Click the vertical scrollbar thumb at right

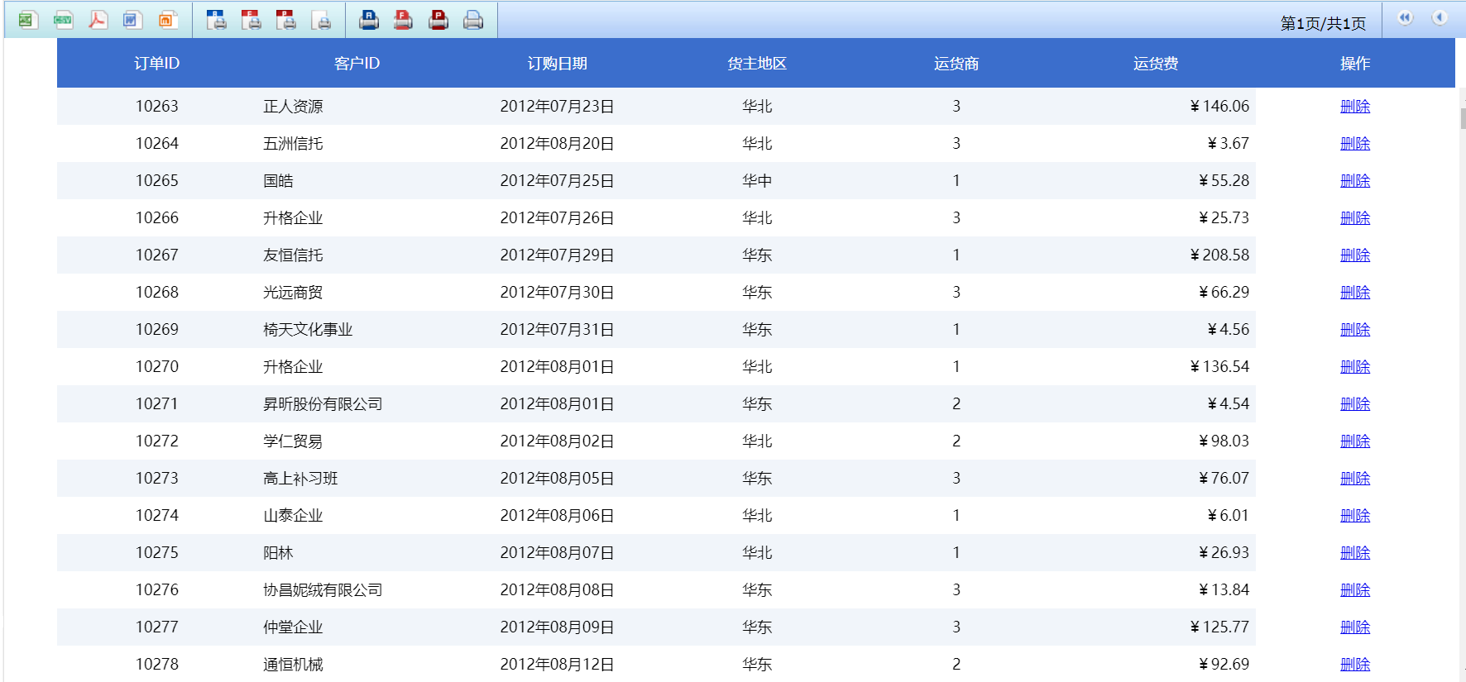click(1462, 117)
